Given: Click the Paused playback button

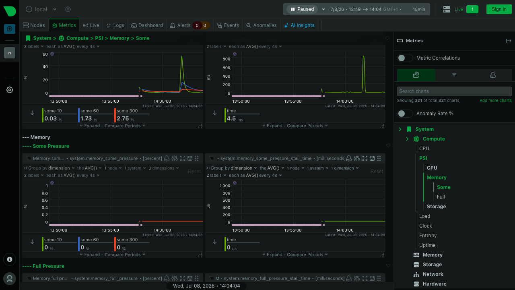Looking at the screenshot, I should coord(302,9).
